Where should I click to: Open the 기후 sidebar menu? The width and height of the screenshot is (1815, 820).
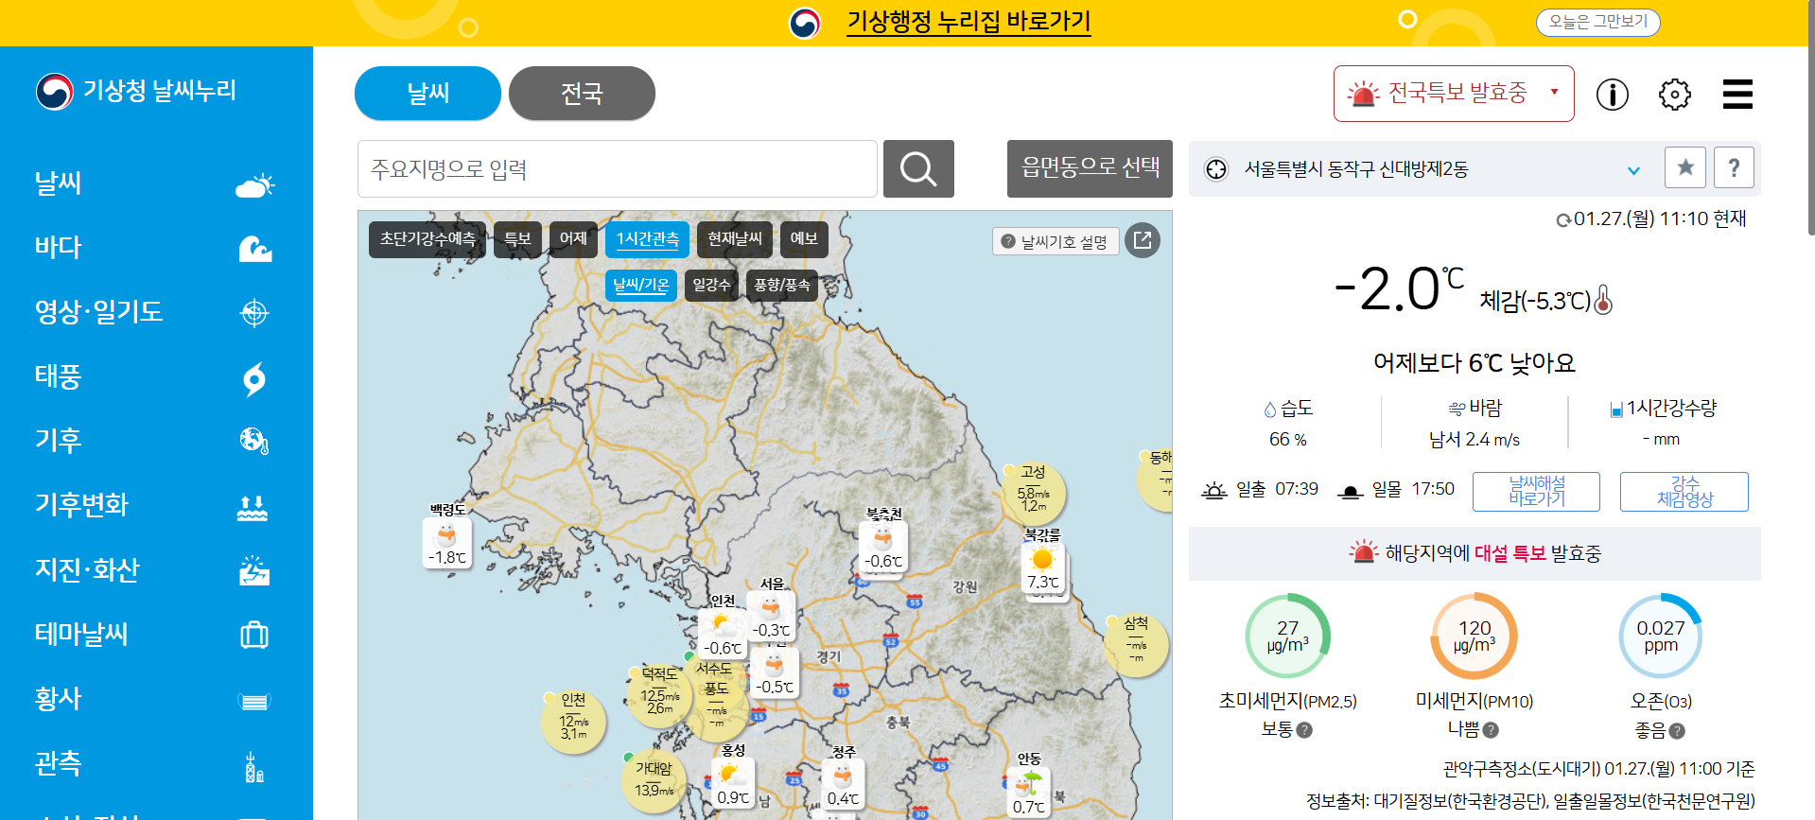click(x=59, y=440)
